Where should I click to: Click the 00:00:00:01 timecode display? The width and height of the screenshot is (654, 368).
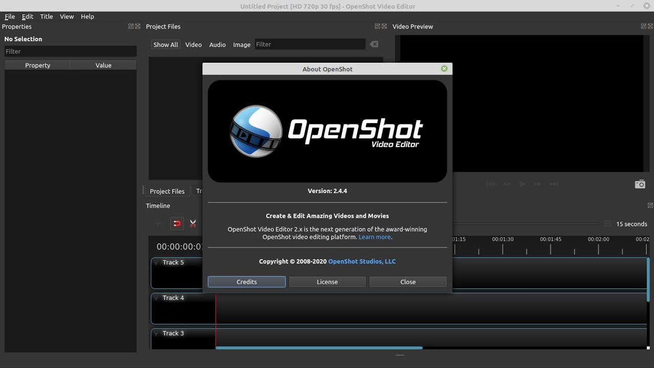[179, 246]
